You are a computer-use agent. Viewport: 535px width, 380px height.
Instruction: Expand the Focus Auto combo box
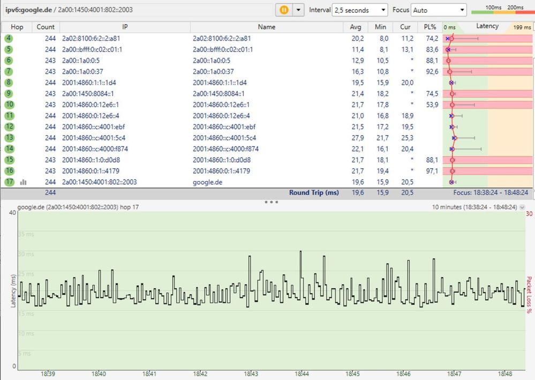click(440, 10)
